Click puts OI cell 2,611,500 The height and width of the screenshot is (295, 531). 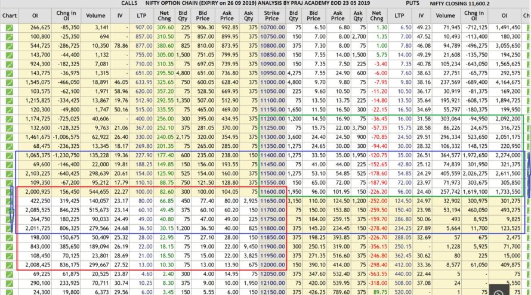coord(508,173)
